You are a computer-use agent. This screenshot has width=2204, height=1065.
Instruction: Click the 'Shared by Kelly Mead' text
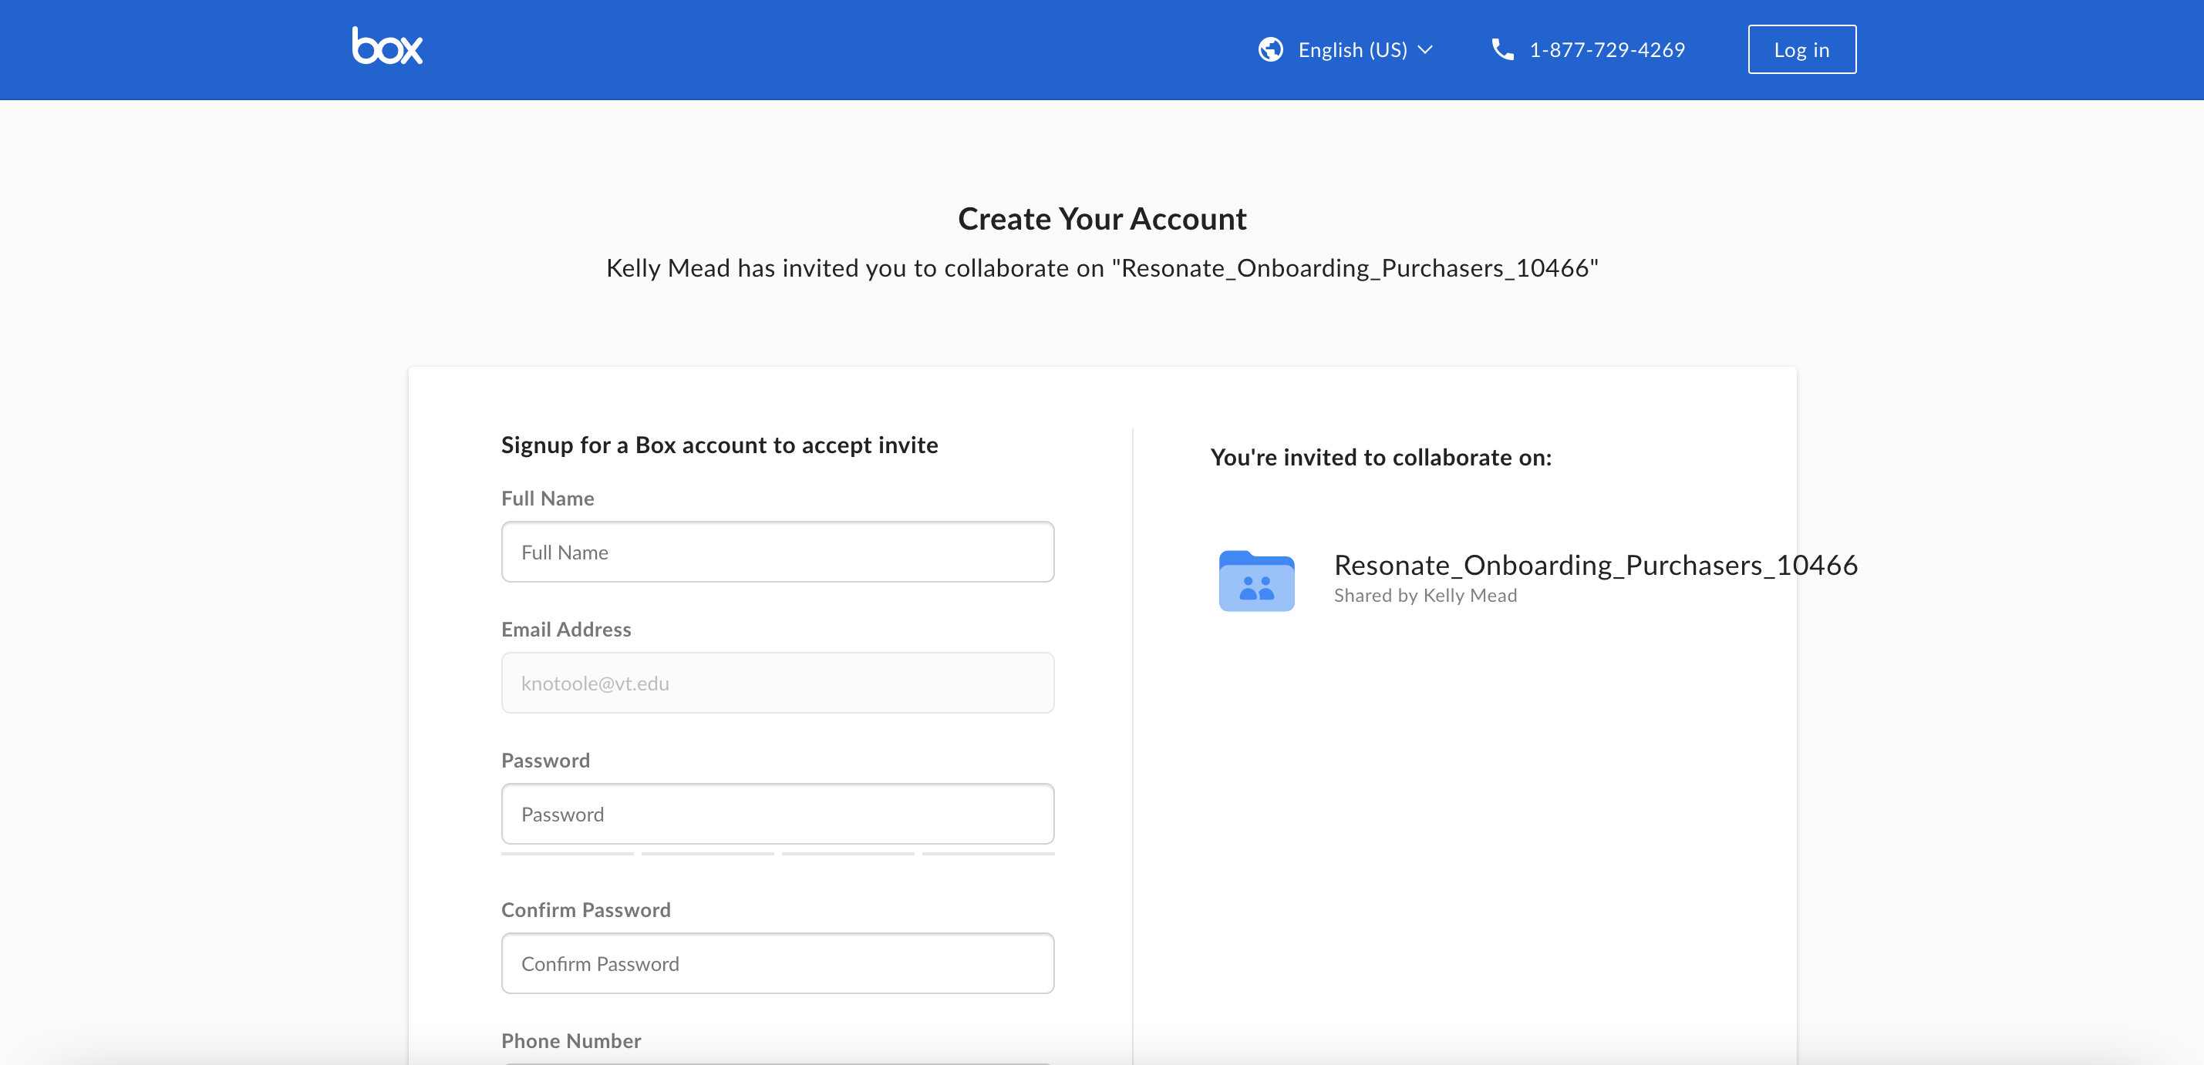pos(1424,596)
